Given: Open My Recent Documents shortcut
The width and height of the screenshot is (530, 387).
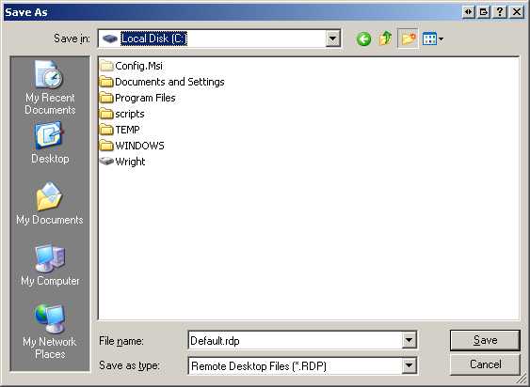Looking at the screenshot, I should click(x=50, y=87).
